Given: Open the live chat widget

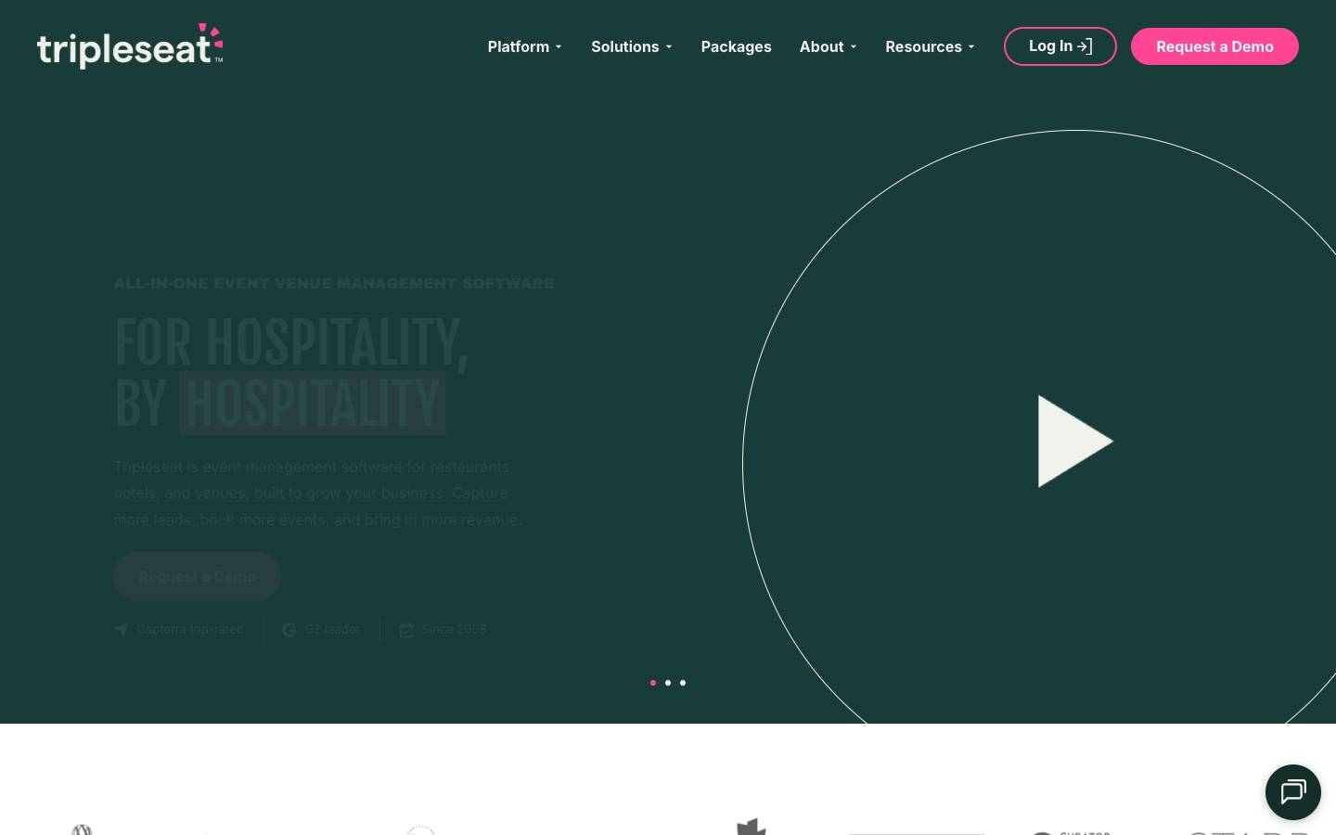Looking at the screenshot, I should click(x=1293, y=792).
